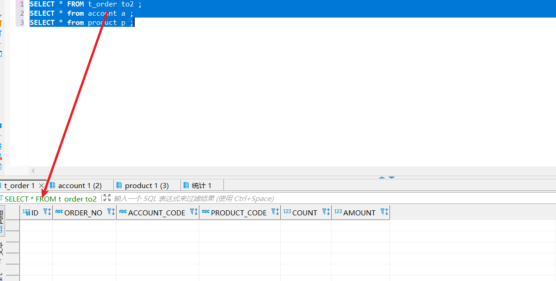Click the filter/sort icon on ORDER_NO column
This screenshot has height=281, width=556.
tap(111, 212)
